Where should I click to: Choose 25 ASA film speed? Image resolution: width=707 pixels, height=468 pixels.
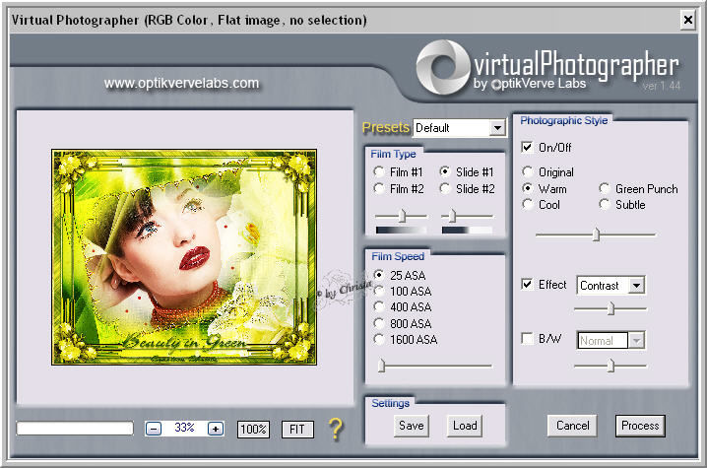pos(379,275)
